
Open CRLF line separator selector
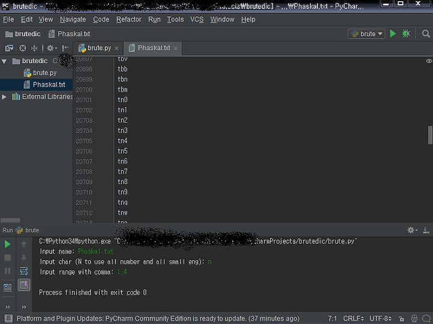[x=354, y=319]
